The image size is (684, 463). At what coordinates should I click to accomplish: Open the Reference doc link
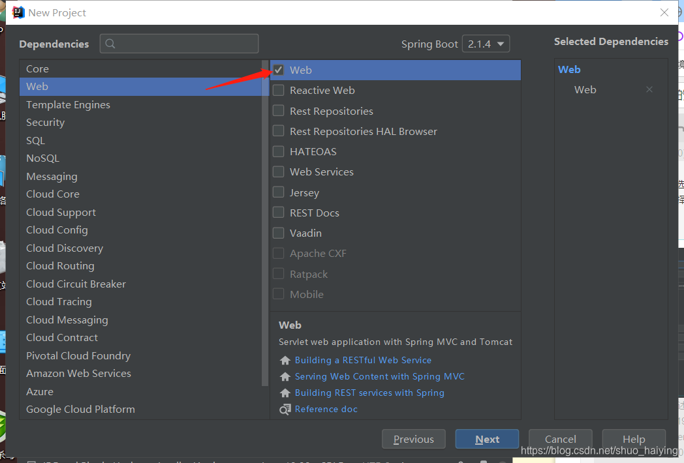(x=326, y=409)
